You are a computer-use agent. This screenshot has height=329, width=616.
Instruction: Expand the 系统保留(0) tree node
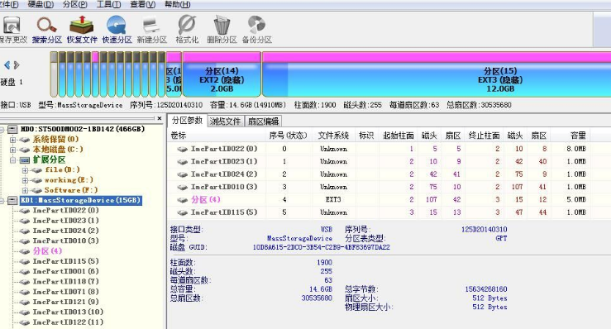[x=13, y=140]
